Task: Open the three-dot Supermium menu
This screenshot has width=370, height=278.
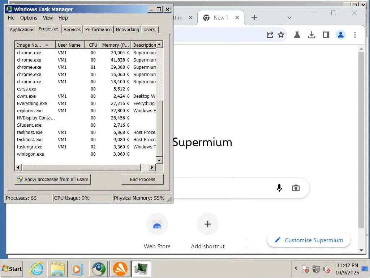Action: [355, 35]
